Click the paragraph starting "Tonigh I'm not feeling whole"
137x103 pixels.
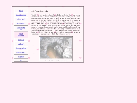click(x=56, y=24)
